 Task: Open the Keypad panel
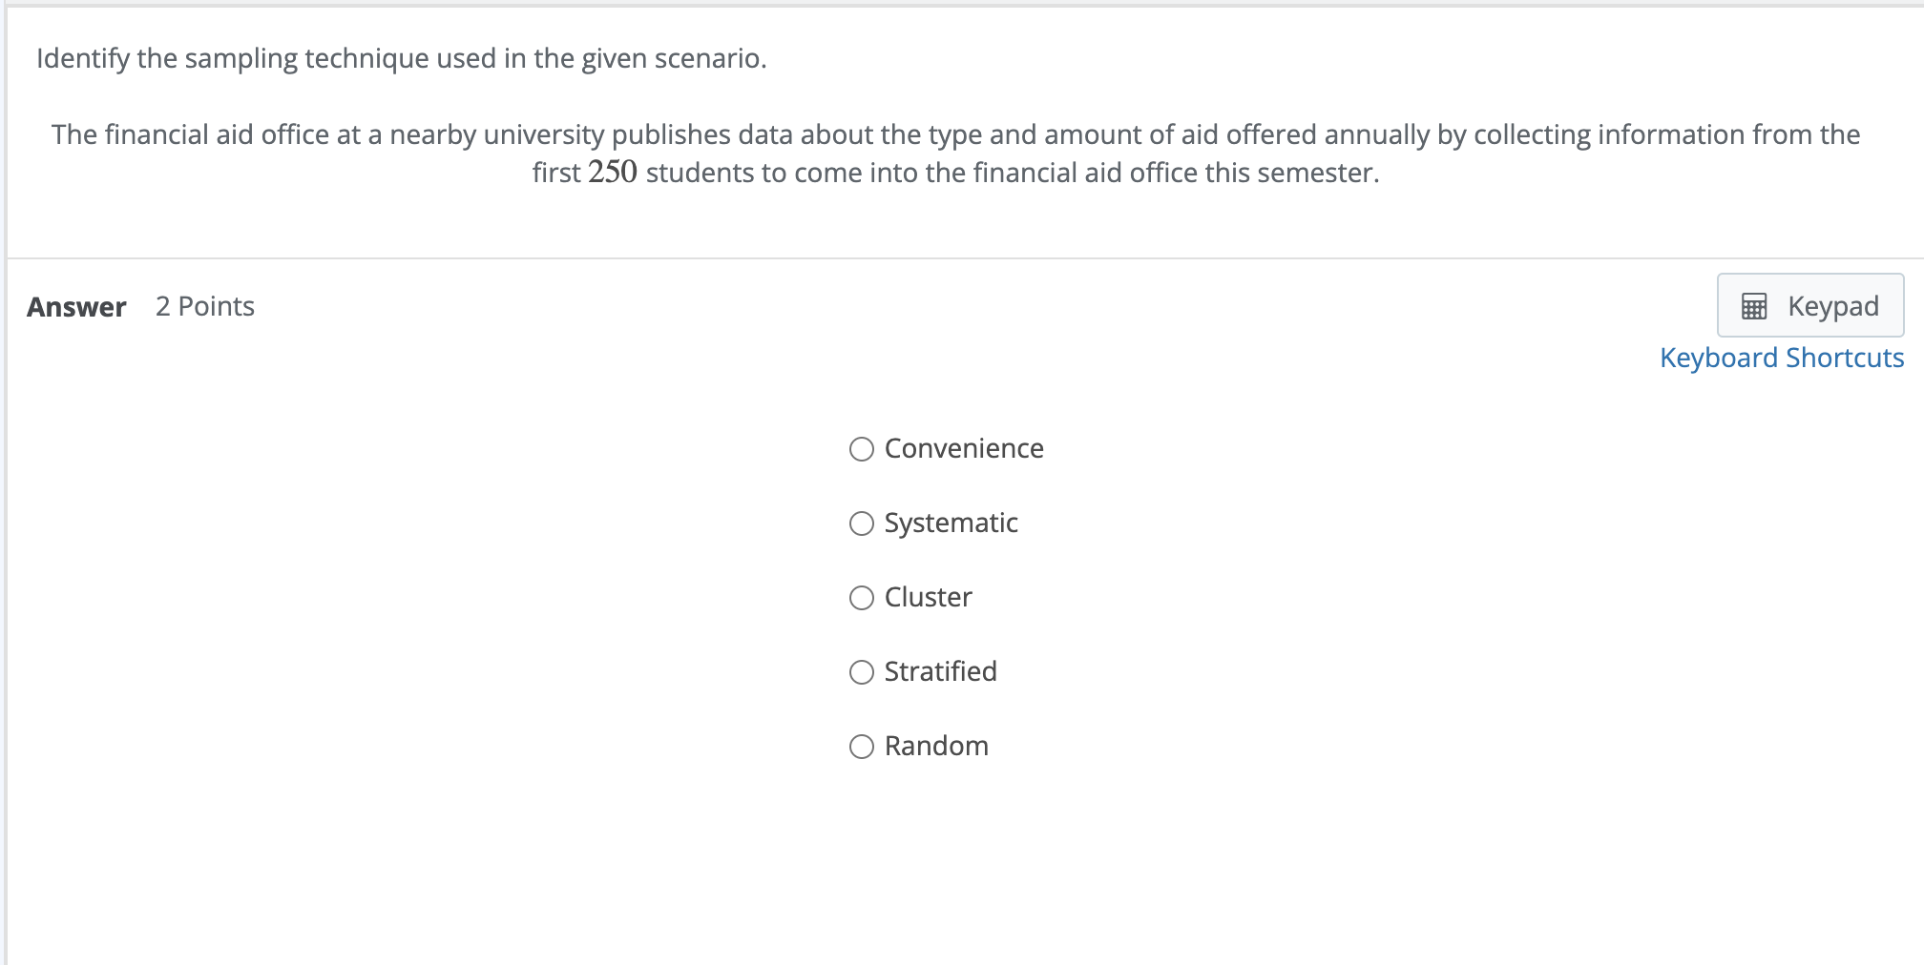pos(1809,306)
